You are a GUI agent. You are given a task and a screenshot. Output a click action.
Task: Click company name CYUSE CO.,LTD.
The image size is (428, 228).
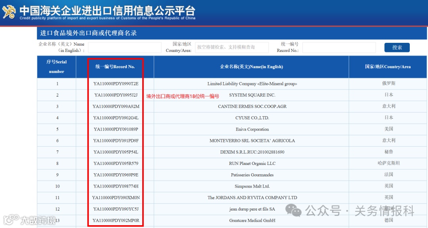pyautogui.click(x=252, y=118)
